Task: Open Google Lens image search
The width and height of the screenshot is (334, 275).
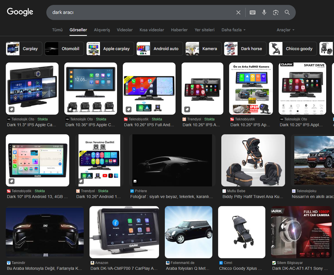Action: coord(276,12)
